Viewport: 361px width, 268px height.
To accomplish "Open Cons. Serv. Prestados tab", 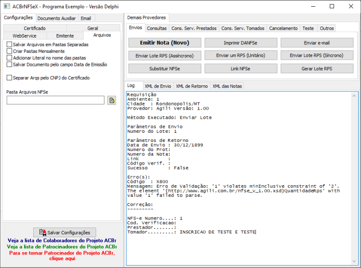I will click(194, 28).
